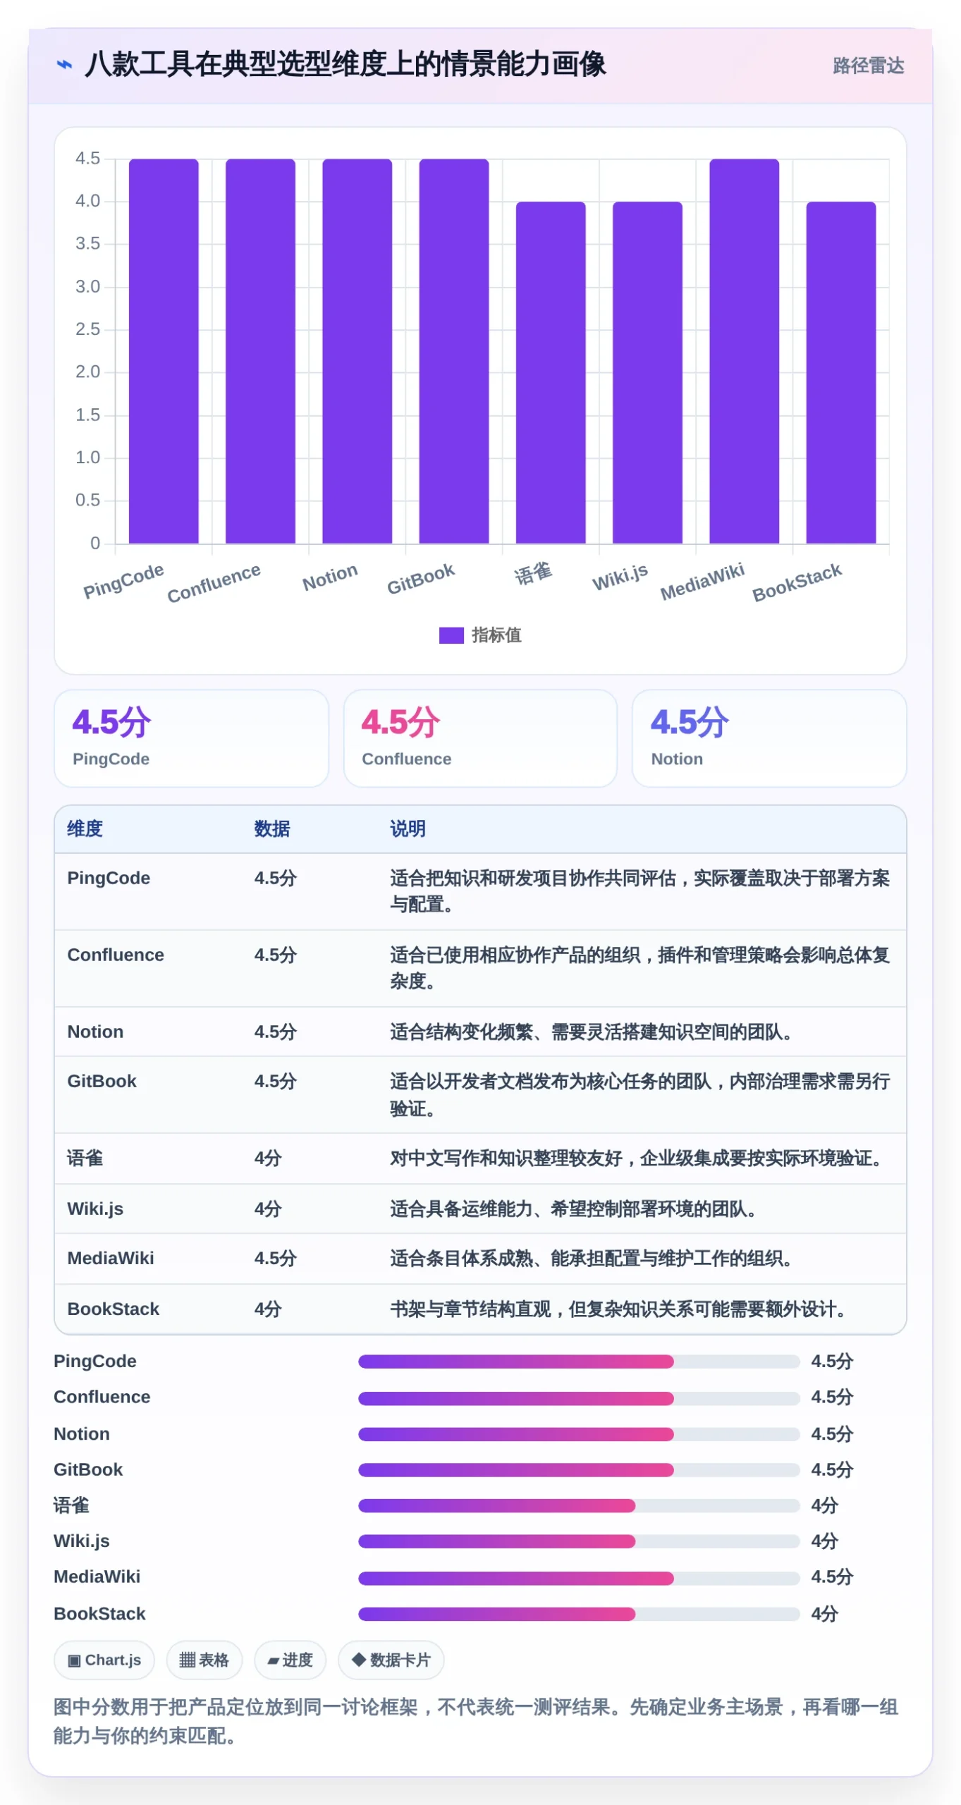Select the GitBook bar in the chart

tap(454, 351)
